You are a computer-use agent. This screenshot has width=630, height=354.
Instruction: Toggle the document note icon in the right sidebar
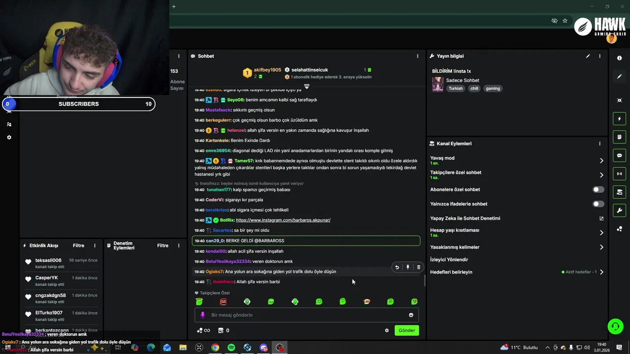click(619, 137)
